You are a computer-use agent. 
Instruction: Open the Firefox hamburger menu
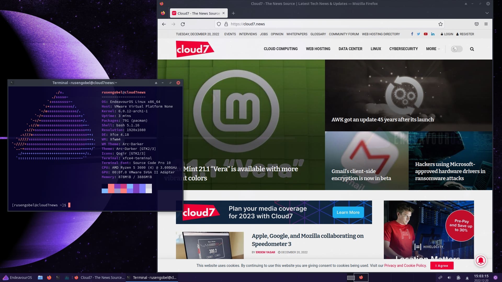click(x=486, y=24)
